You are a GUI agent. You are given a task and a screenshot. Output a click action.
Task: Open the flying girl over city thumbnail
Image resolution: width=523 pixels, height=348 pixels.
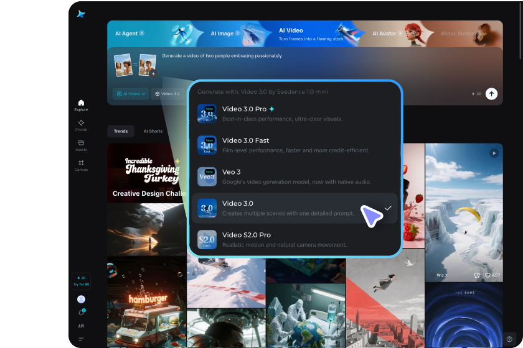(x=385, y=298)
